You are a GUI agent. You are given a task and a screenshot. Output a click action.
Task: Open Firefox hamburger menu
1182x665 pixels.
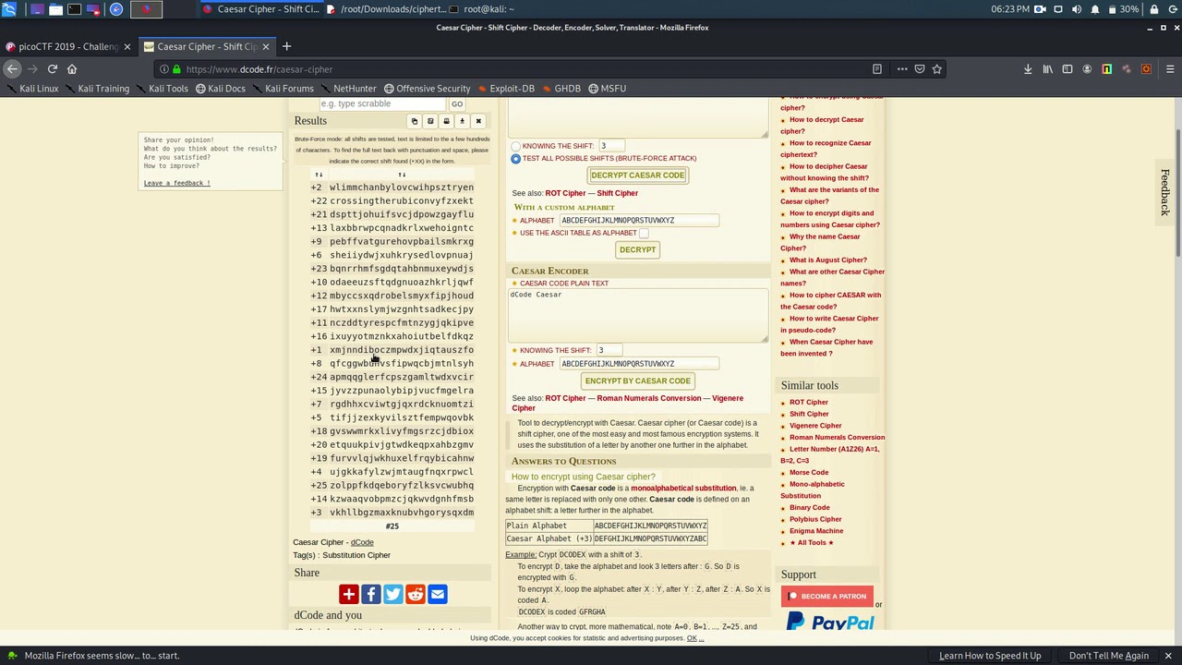(x=1170, y=69)
